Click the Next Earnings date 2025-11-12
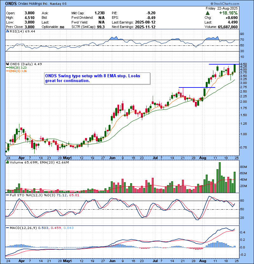 [x=145, y=27]
